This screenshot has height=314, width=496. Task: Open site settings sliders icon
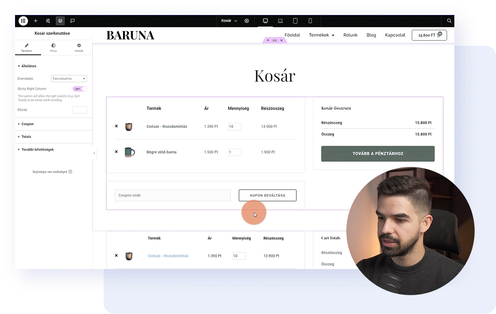click(48, 21)
